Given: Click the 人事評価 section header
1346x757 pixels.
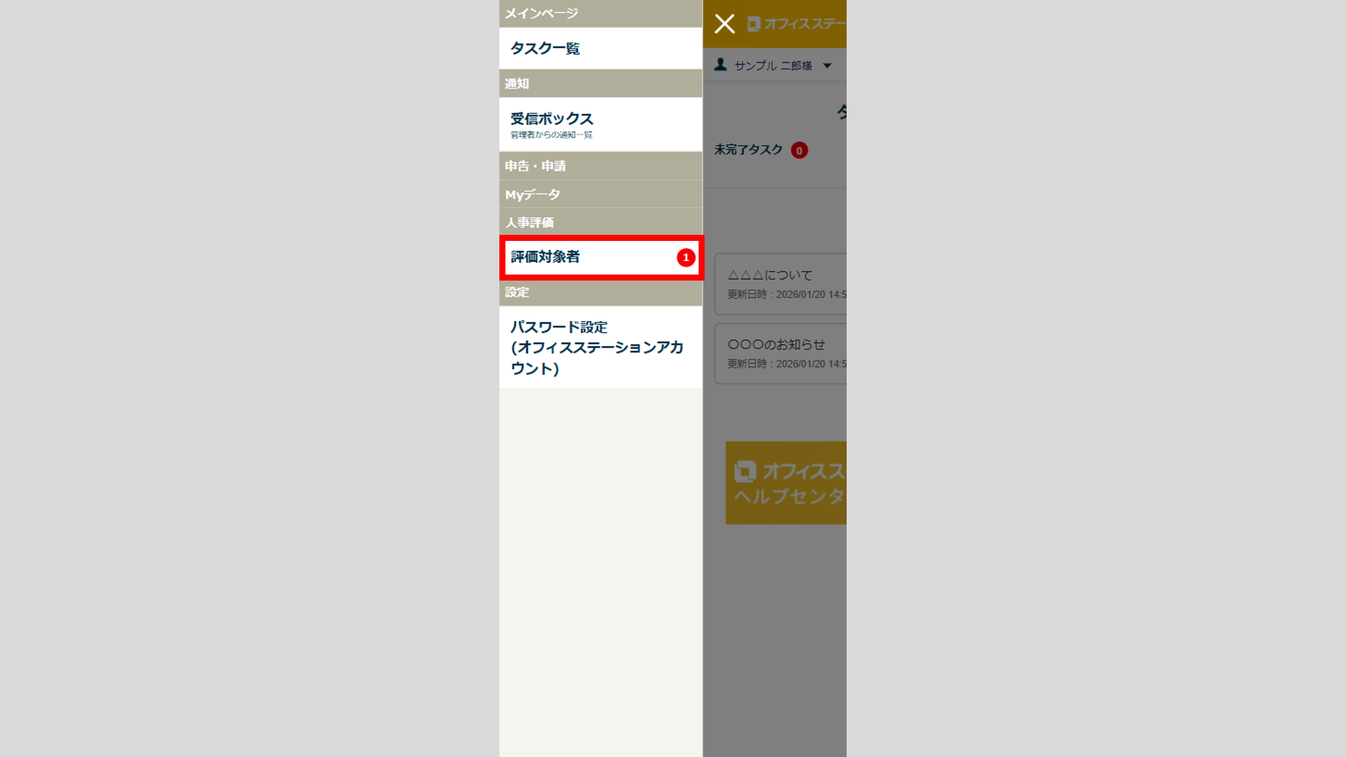Looking at the screenshot, I should [600, 222].
